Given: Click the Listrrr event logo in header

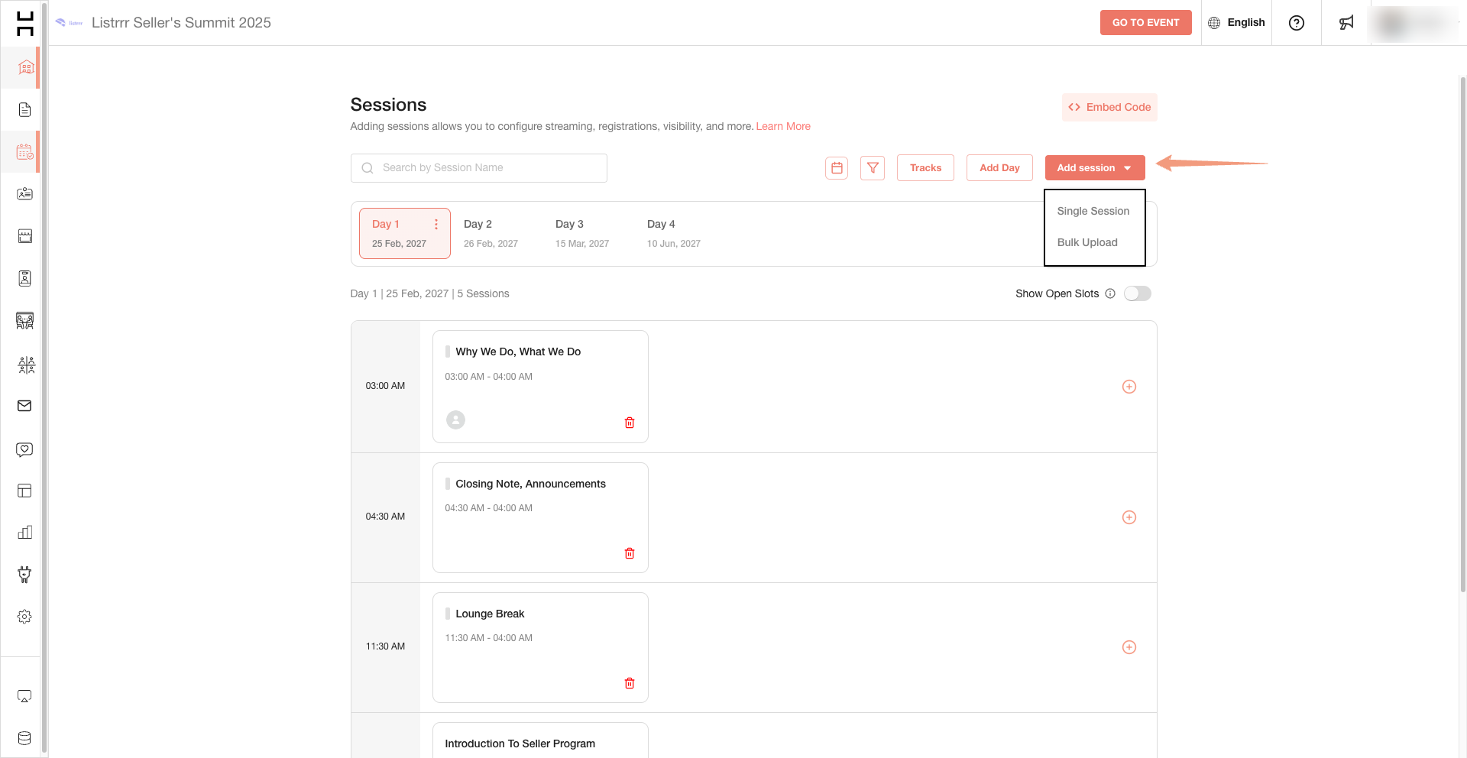Looking at the screenshot, I should [x=69, y=23].
